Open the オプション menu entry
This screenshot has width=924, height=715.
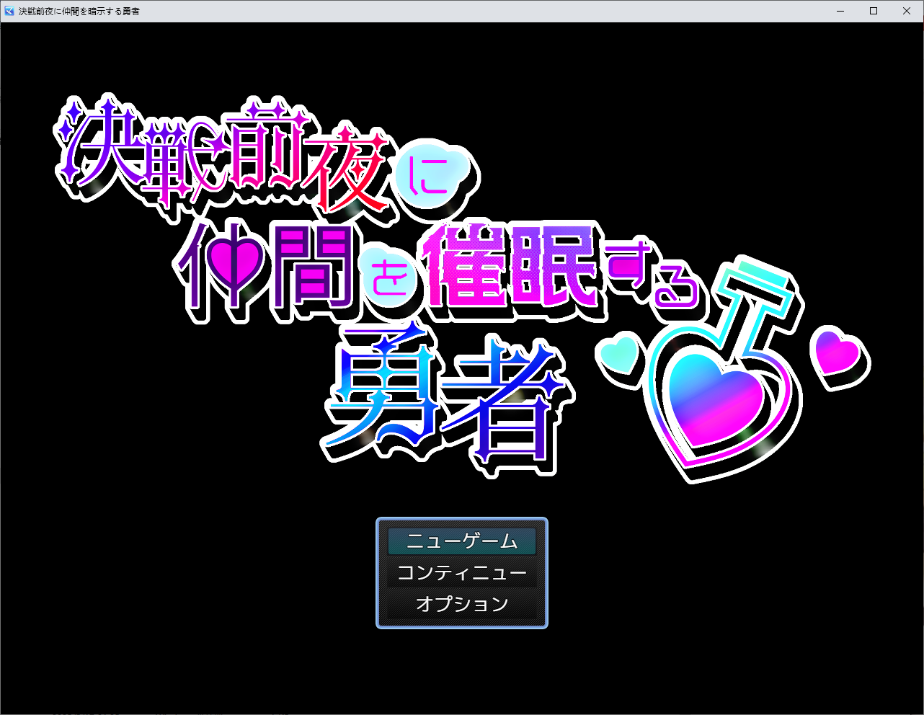tap(461, 604)
